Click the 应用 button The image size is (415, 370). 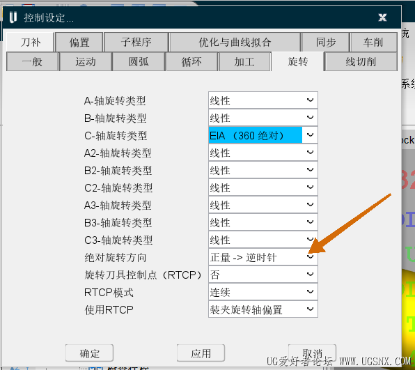tap(201, 353)
